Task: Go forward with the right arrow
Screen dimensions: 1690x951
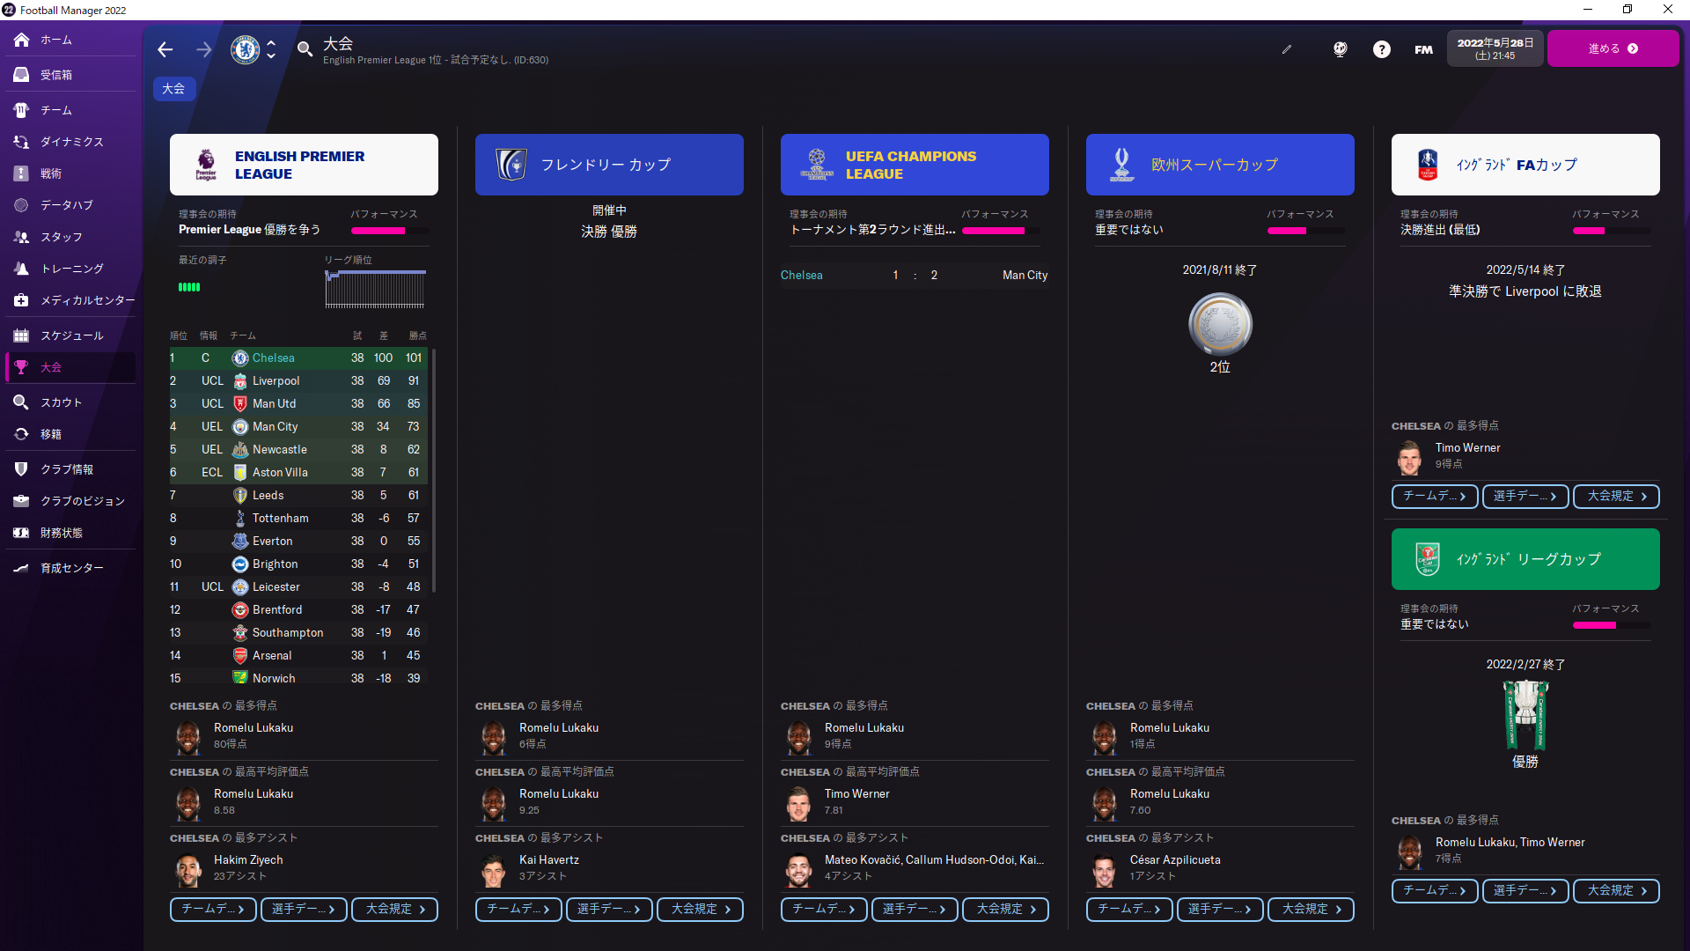Action: (204, 49)
